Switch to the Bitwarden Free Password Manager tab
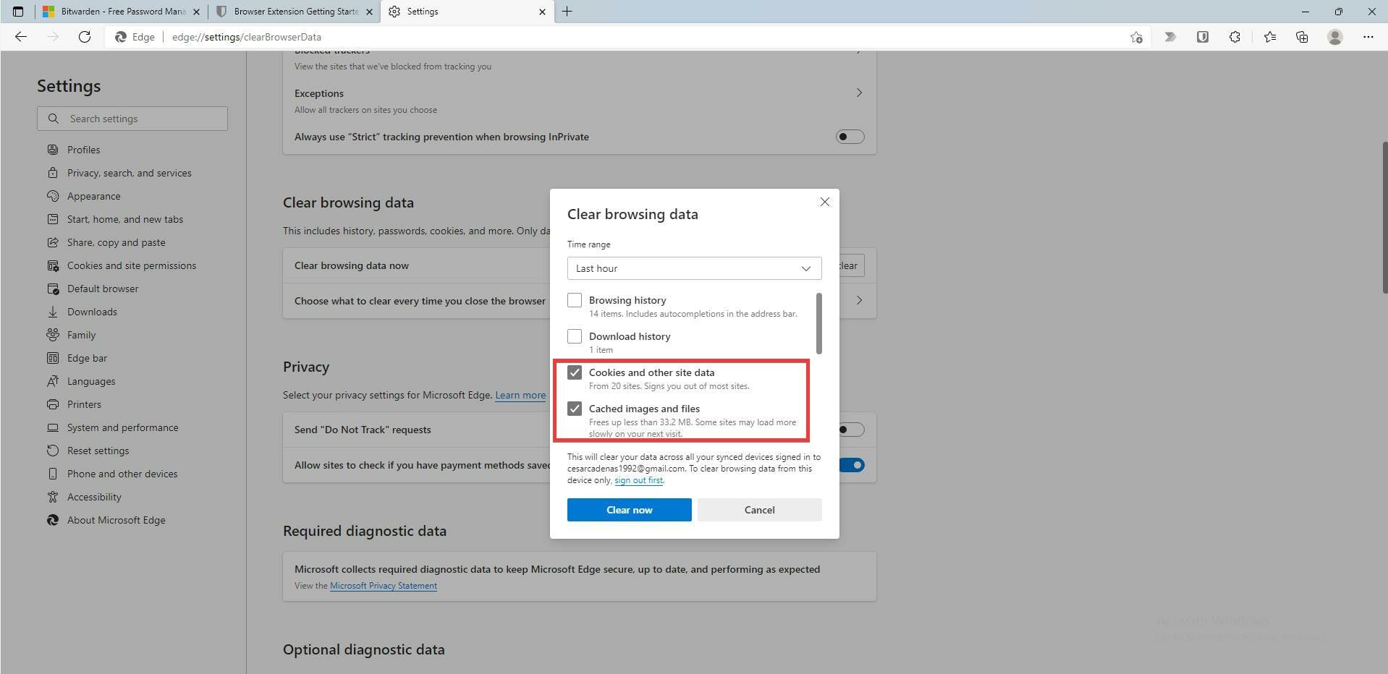Image resolution: width=1388 pixels, height=674 pixels. point(120,12)
